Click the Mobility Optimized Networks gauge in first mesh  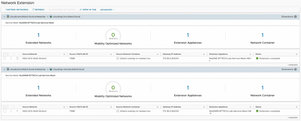(x=113, y=35)
